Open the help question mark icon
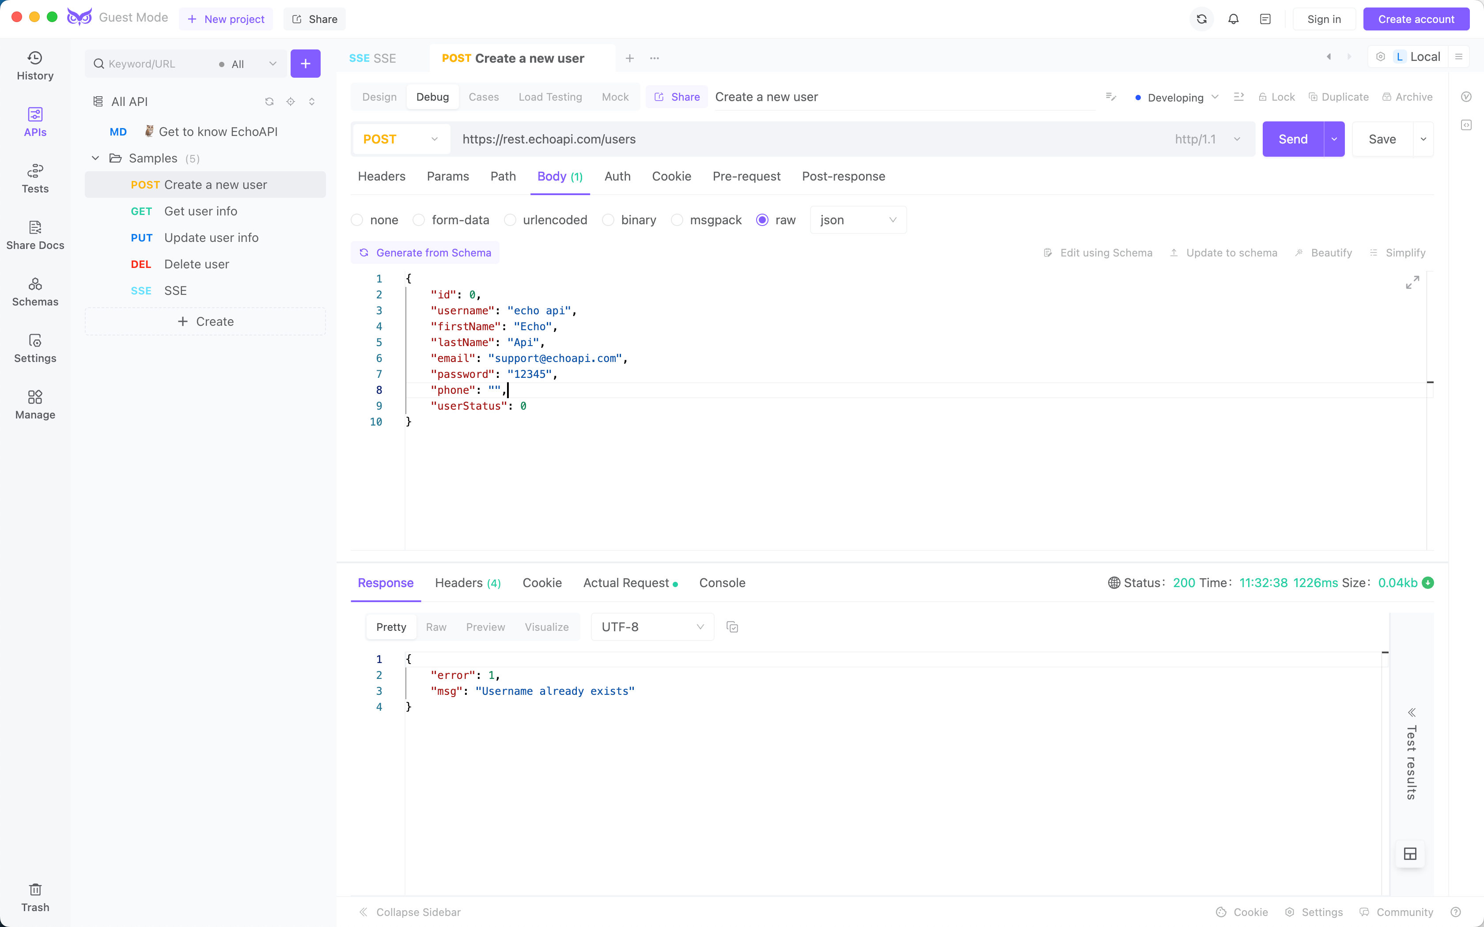This screenshot has height=927, width=1484. pyautogui.click(x=1456, y=912)
